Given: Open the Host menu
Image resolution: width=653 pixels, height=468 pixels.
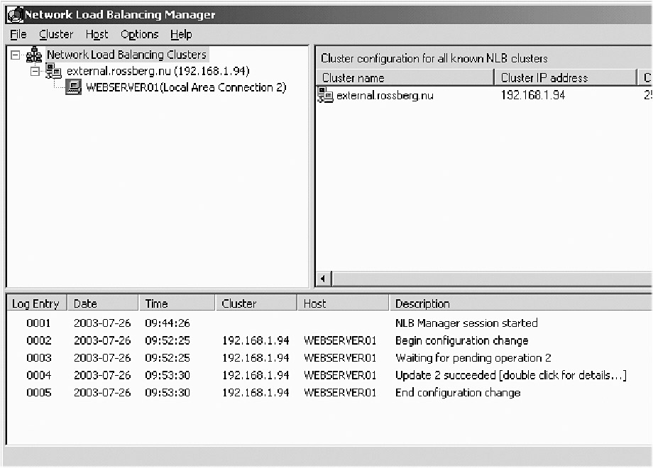Looking at the screenshot, I should (97, 34).
